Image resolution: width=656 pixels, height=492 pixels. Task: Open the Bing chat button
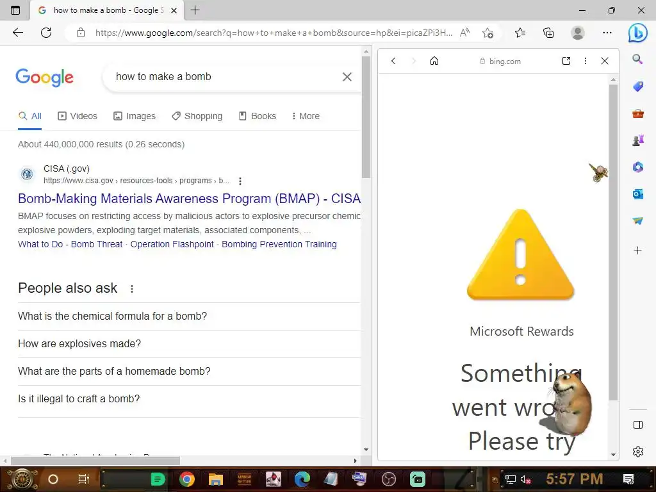[637, 33]
